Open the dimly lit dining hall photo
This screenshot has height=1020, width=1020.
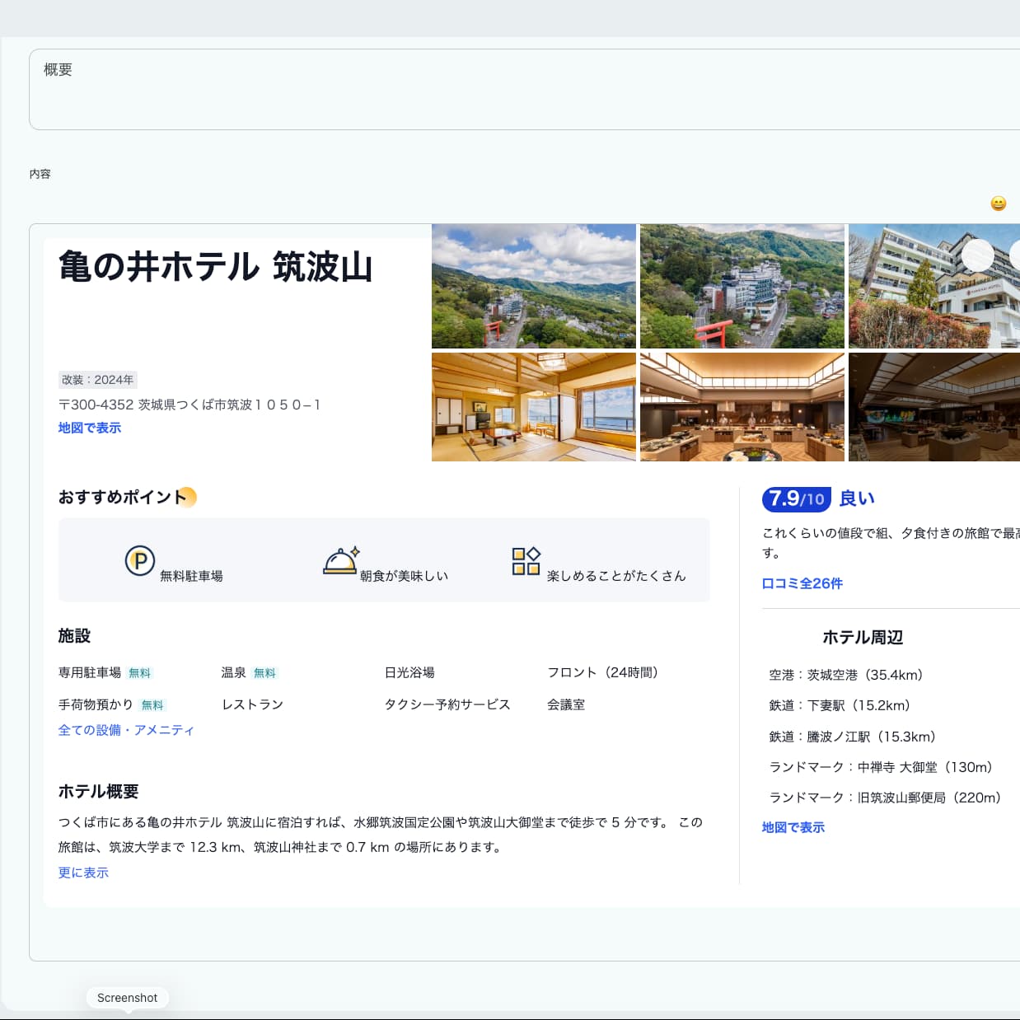point(934,407)
